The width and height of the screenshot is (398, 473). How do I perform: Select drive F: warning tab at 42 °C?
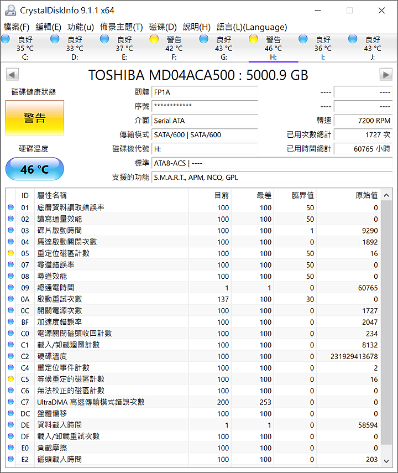point(174,48)
